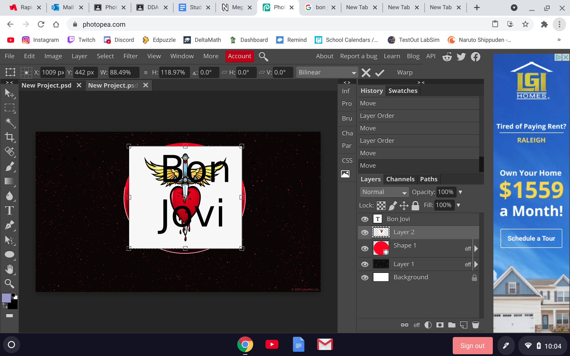This screenshot has width=570, height=356.
Task: Toggle lock transparent pixels
Action: click(381, 205)
